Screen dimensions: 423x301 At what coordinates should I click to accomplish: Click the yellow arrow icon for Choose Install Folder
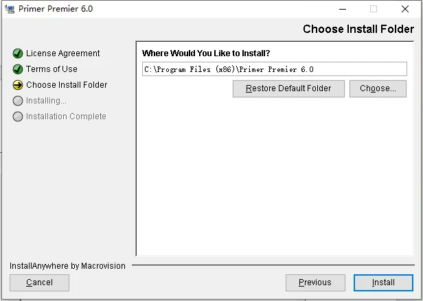click(x=18, y=85)
